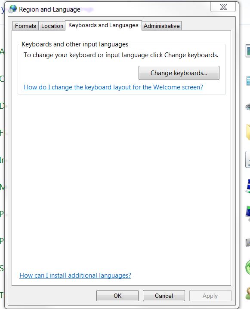This screenshot has height=309, width=250.
Task: Confirm the dialog with OK
Action: pos(117,296)
